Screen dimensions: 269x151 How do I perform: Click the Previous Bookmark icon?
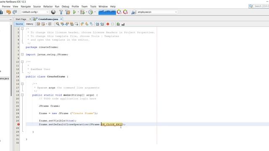[82, 24]
